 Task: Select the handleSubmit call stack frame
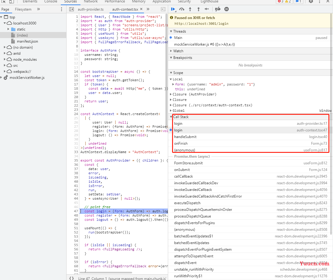251,137
